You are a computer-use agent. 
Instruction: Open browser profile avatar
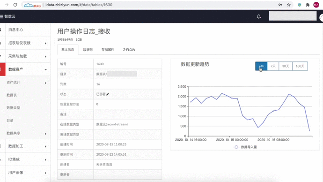point(316,5)
